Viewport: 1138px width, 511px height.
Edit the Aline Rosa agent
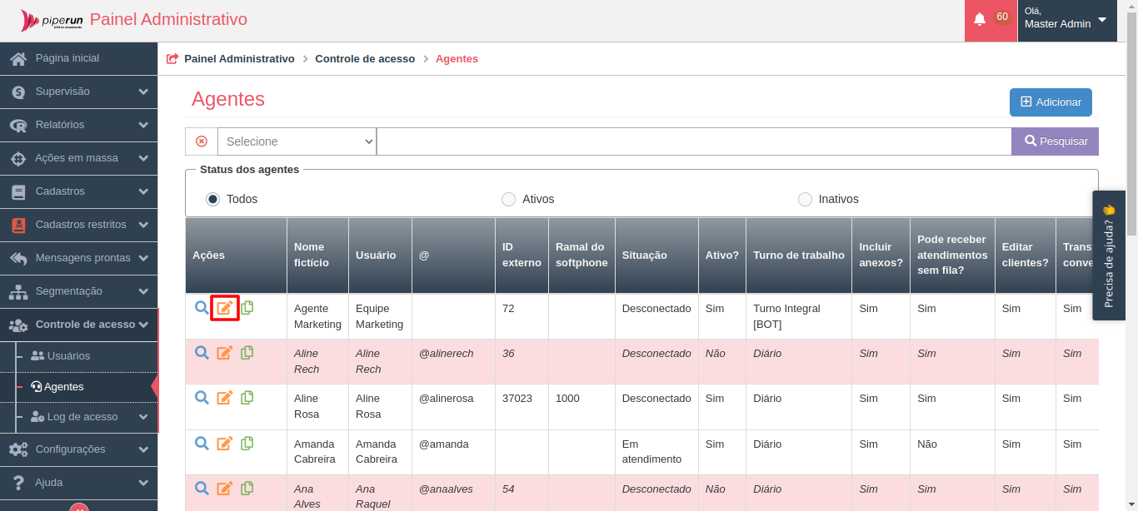point(225,398)
